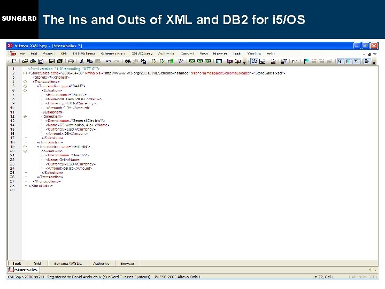Click the Cut scissors icon
Image resolution: width=385 pixels, height=289 pixels.
[x=82, y=61]
